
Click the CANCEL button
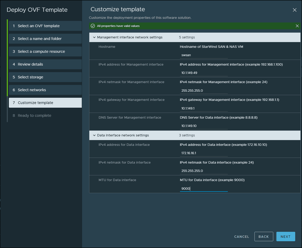click(x=241, y=237)
